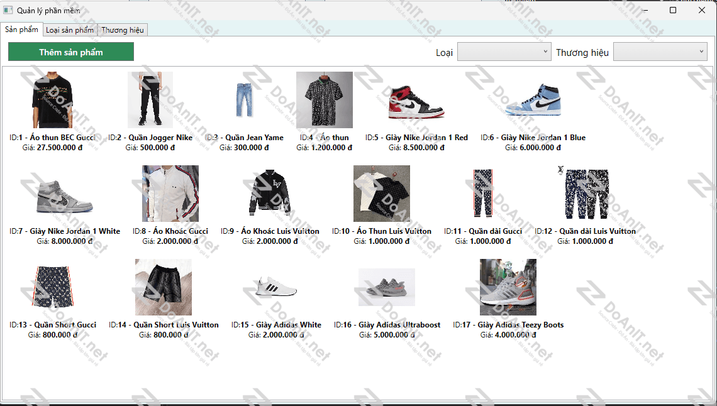Click the label "ID:1 - Áo thun BEC Gucci"
This screenshot has height=406, width=717.
pos(53,138)
